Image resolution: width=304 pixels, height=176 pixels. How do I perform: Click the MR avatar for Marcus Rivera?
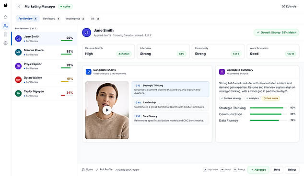(18, 52)
